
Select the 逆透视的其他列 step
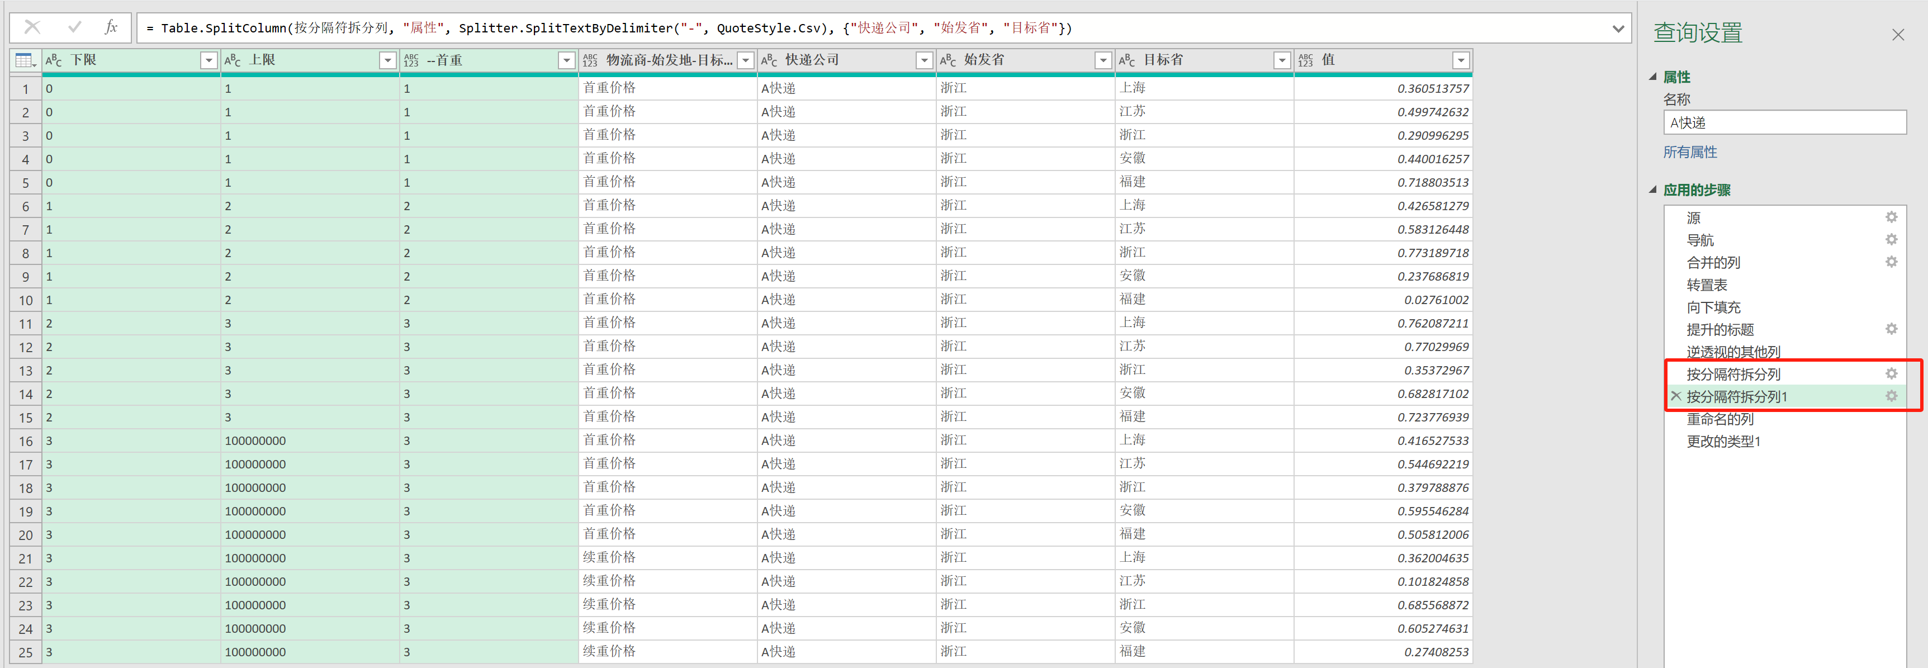(x=1733, y=352)
